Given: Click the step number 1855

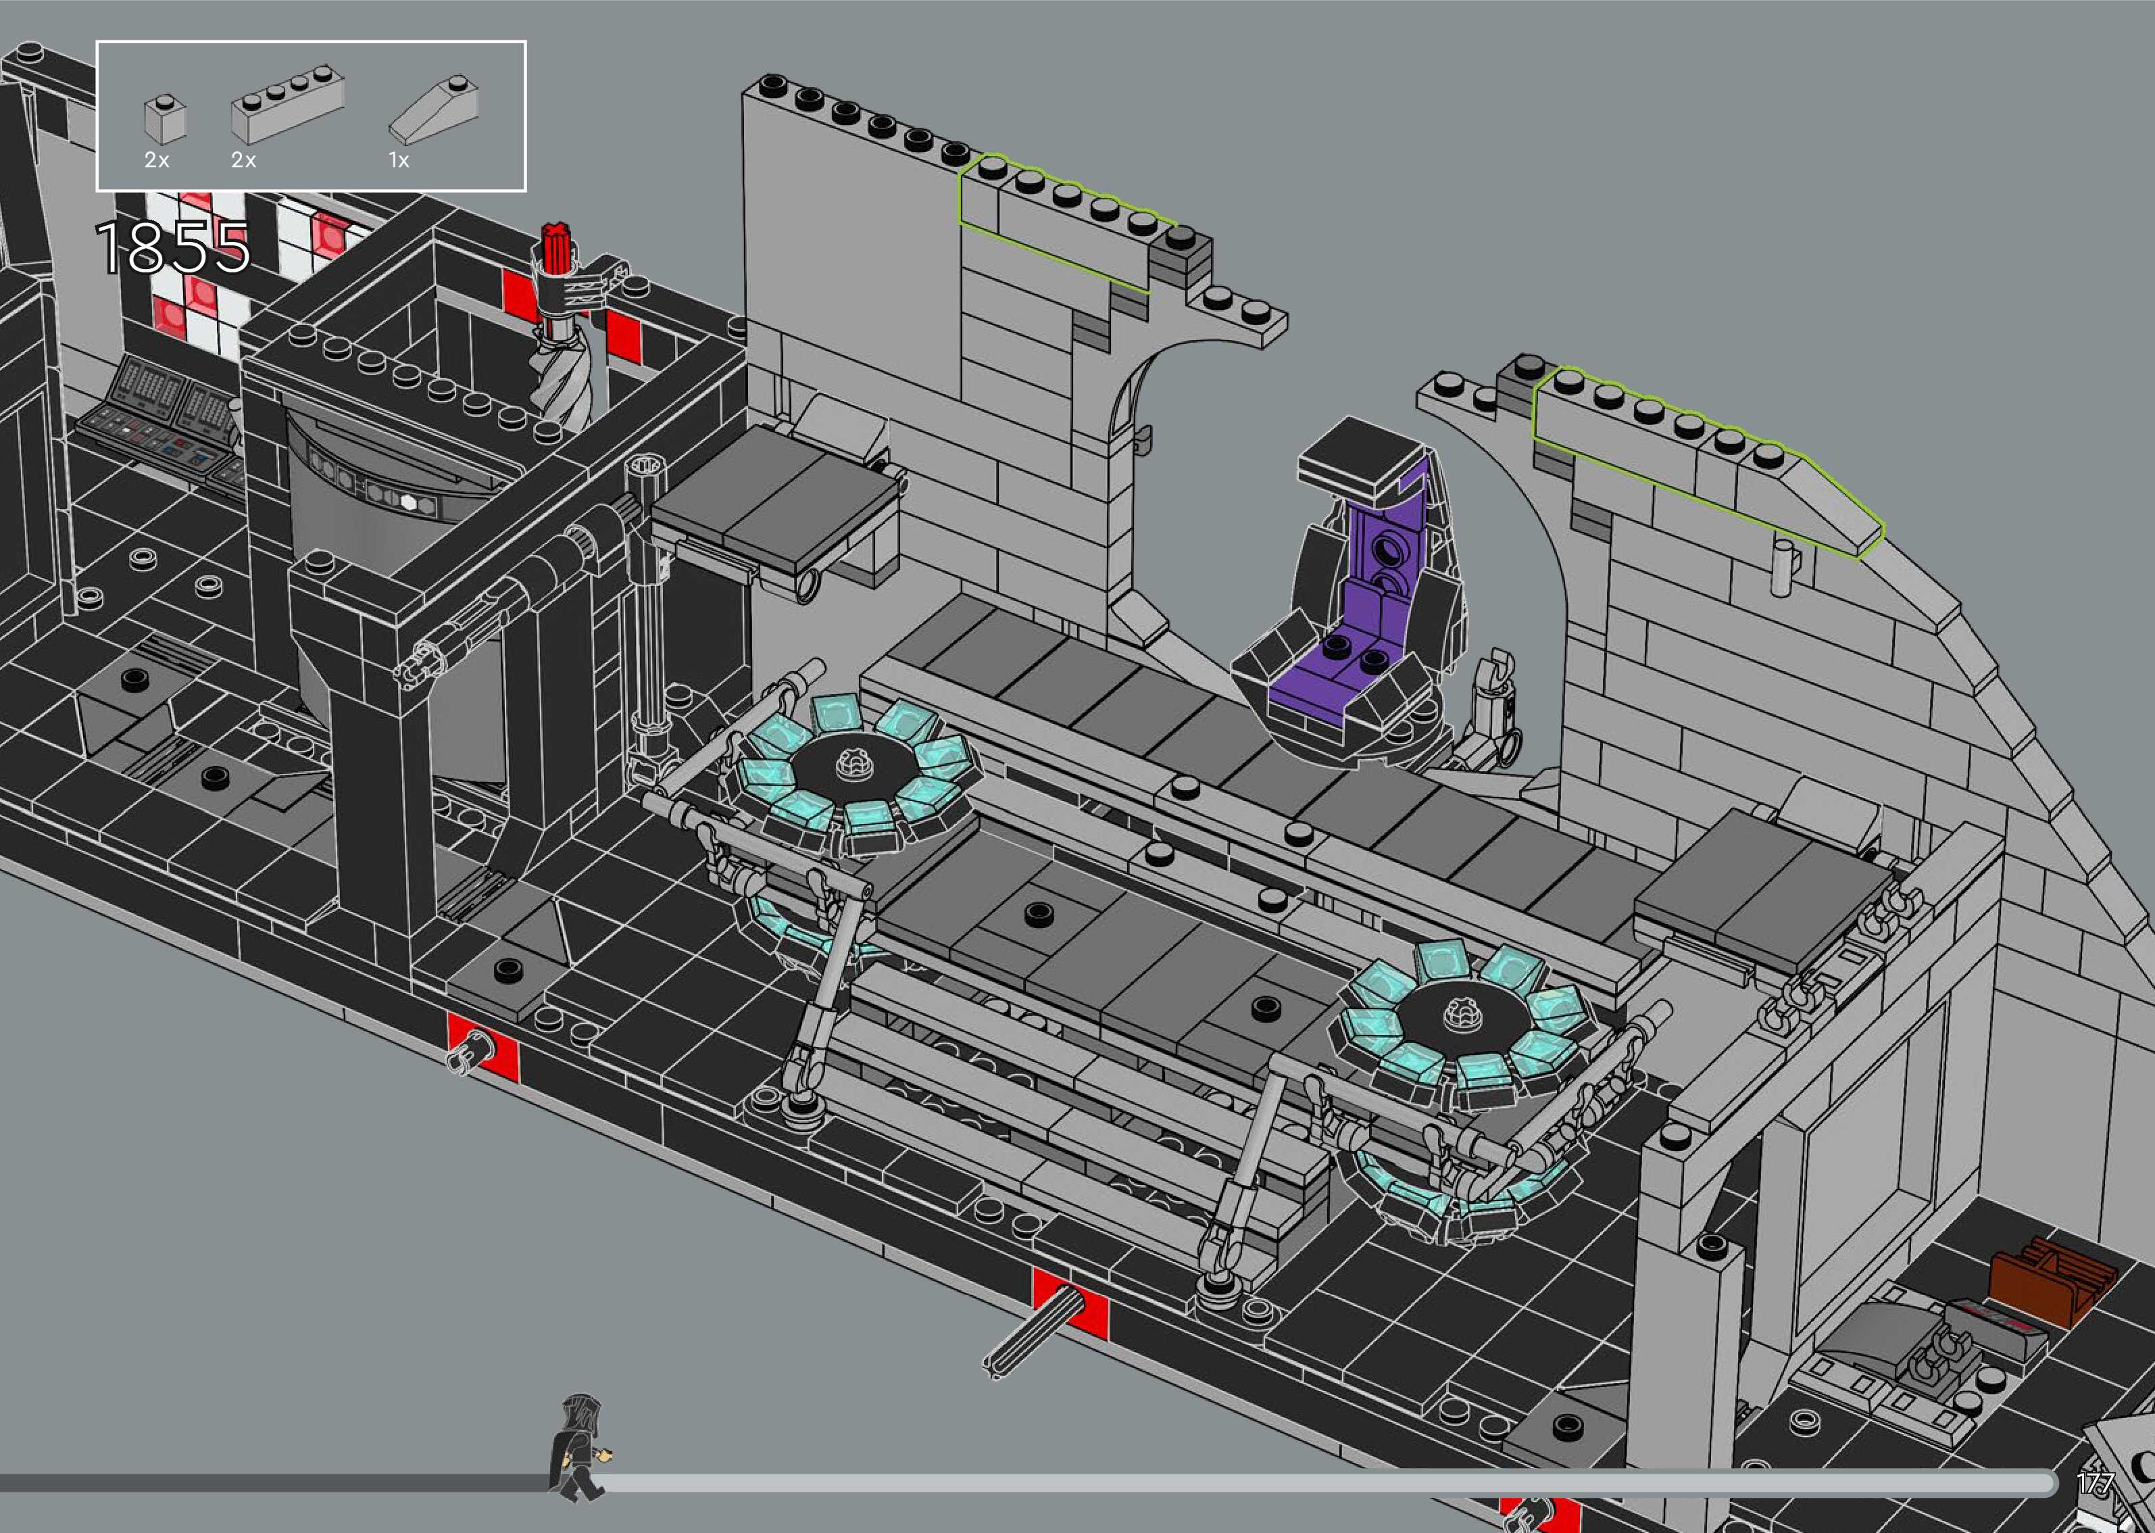Looking at the screenshot, I should [x=174, y=248].
